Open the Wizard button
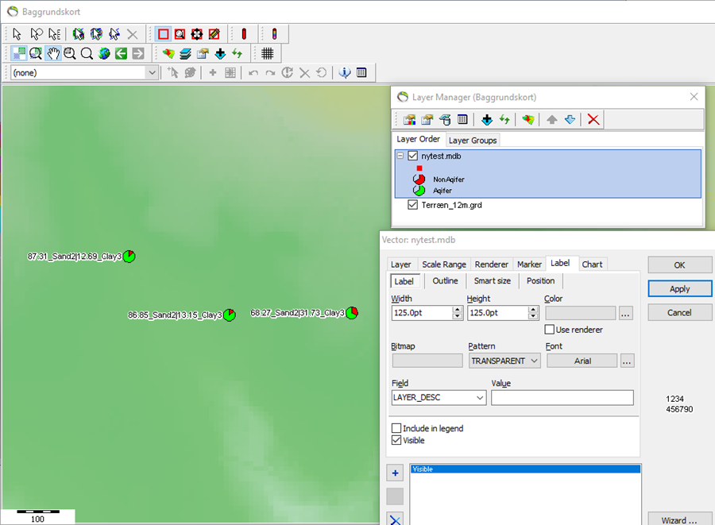Viewport: 715px width, 525px height. click(x=679, y=519)
